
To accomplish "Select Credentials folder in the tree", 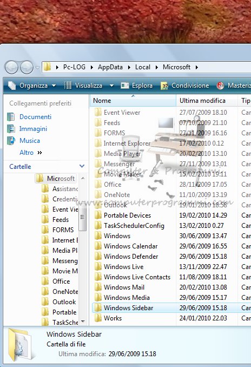I will (x=65, y=199).
